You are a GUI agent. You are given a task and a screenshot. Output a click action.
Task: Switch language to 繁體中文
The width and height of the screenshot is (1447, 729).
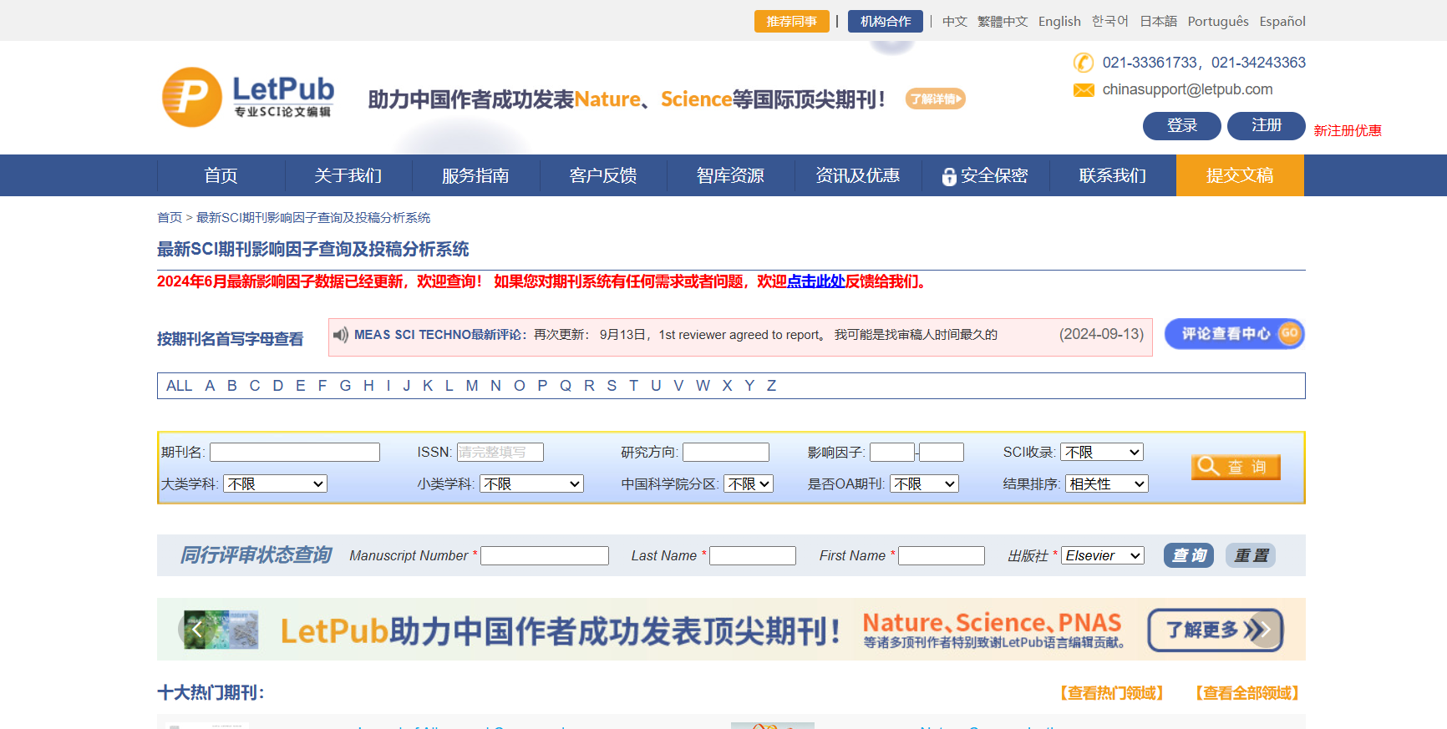[x=1003, y=22]
